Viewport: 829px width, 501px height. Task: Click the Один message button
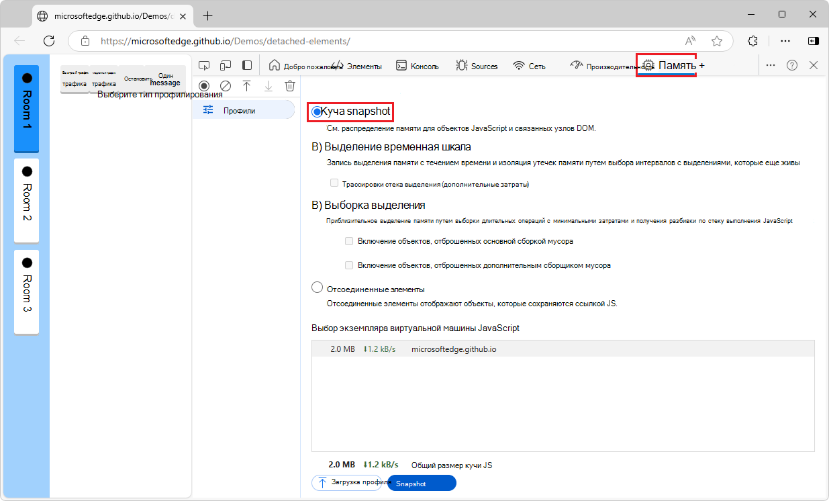point(165,79)
